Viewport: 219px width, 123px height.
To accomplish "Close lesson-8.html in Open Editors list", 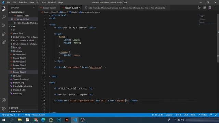I will pos(12,19).
